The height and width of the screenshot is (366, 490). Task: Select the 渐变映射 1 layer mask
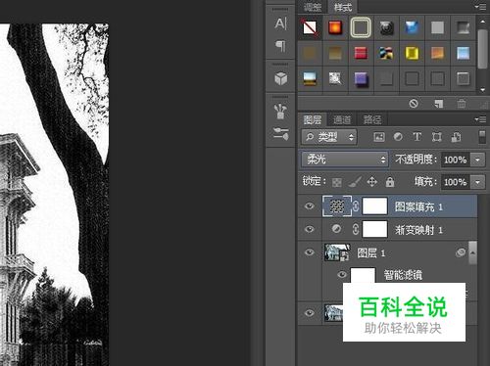click(x=374, y=229)
